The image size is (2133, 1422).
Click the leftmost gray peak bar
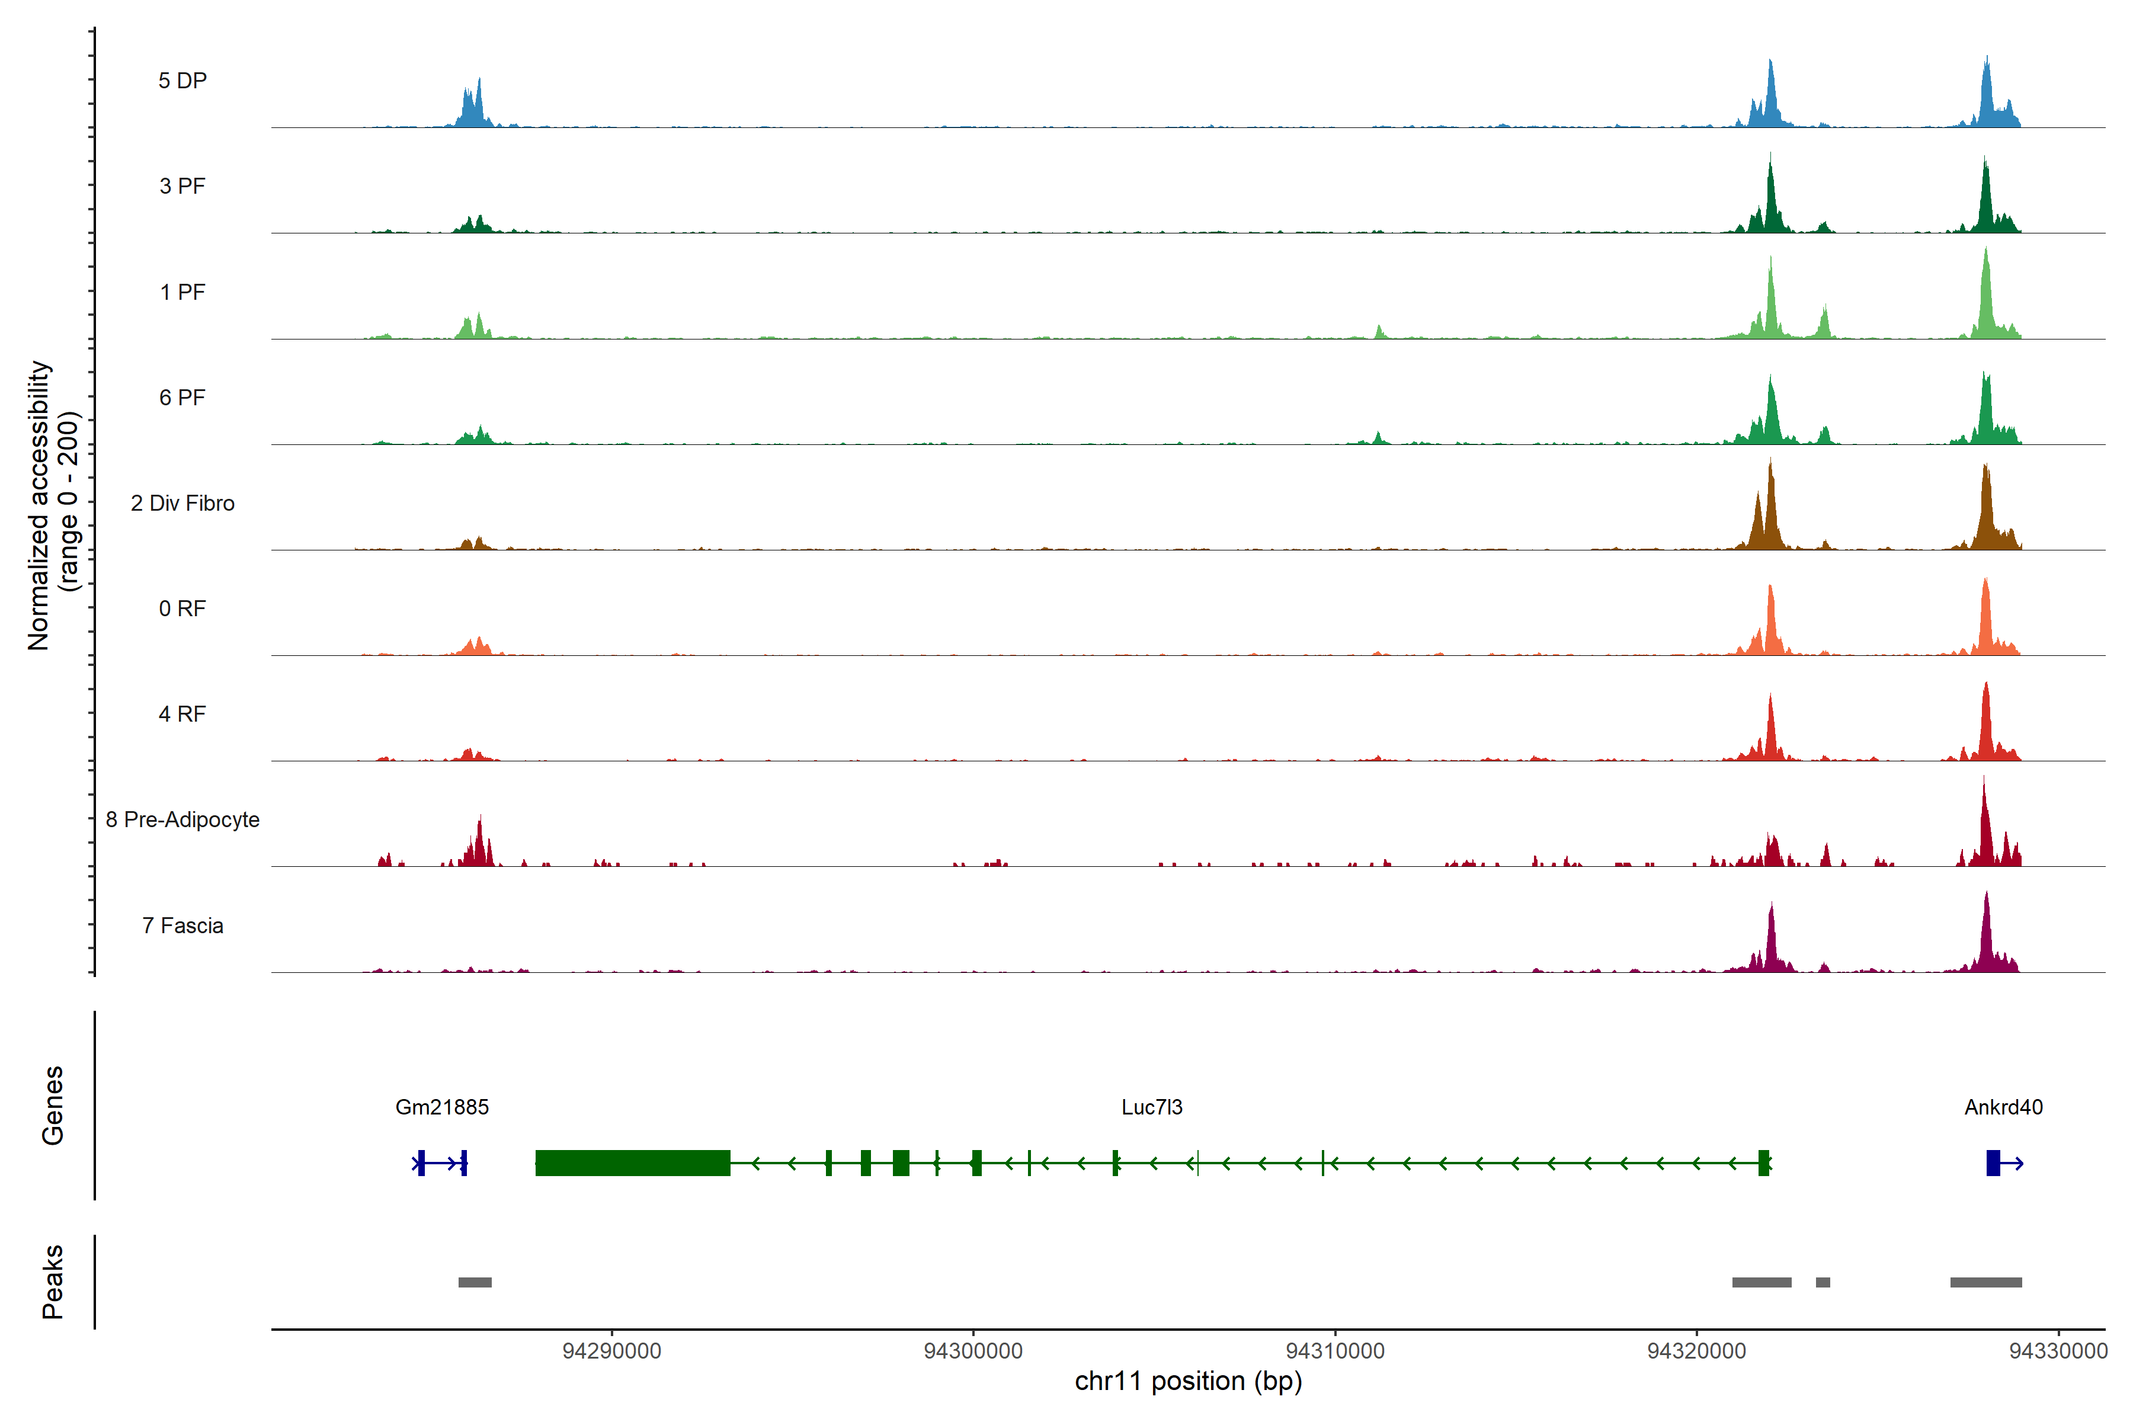click(475, 1282)
